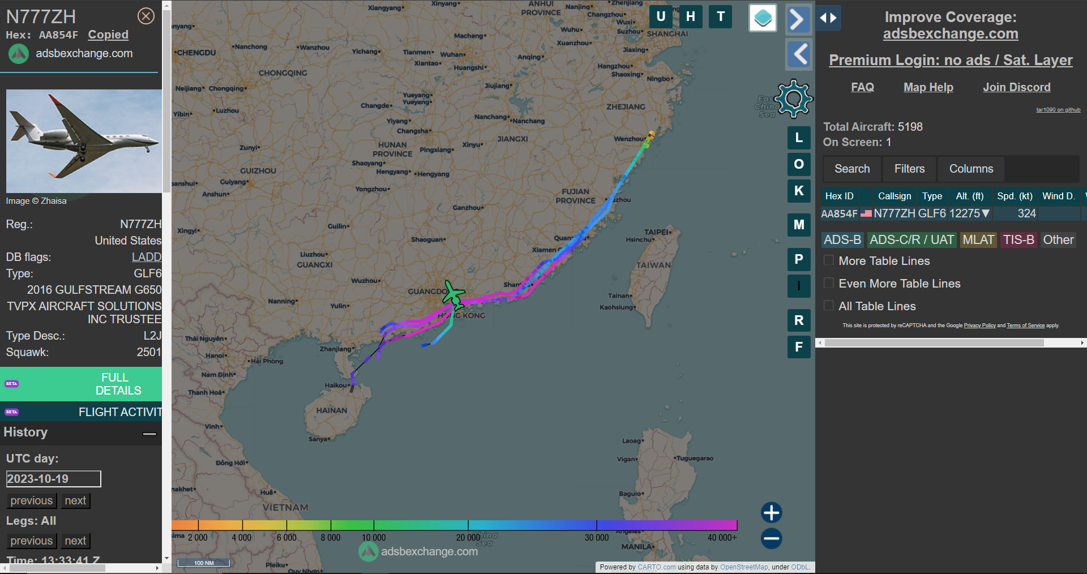1087x574 pixels.
Task: Toggle ADS-C/R / UAT source filter
Action: click(911, 240)
